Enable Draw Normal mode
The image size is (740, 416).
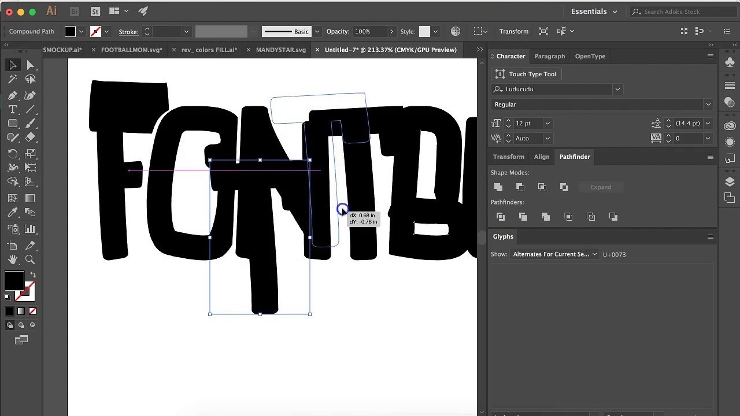pos(10,325)
